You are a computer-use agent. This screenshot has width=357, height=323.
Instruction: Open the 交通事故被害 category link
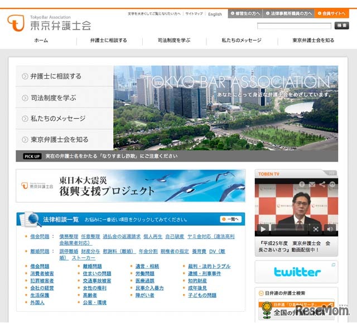(97, 281)
